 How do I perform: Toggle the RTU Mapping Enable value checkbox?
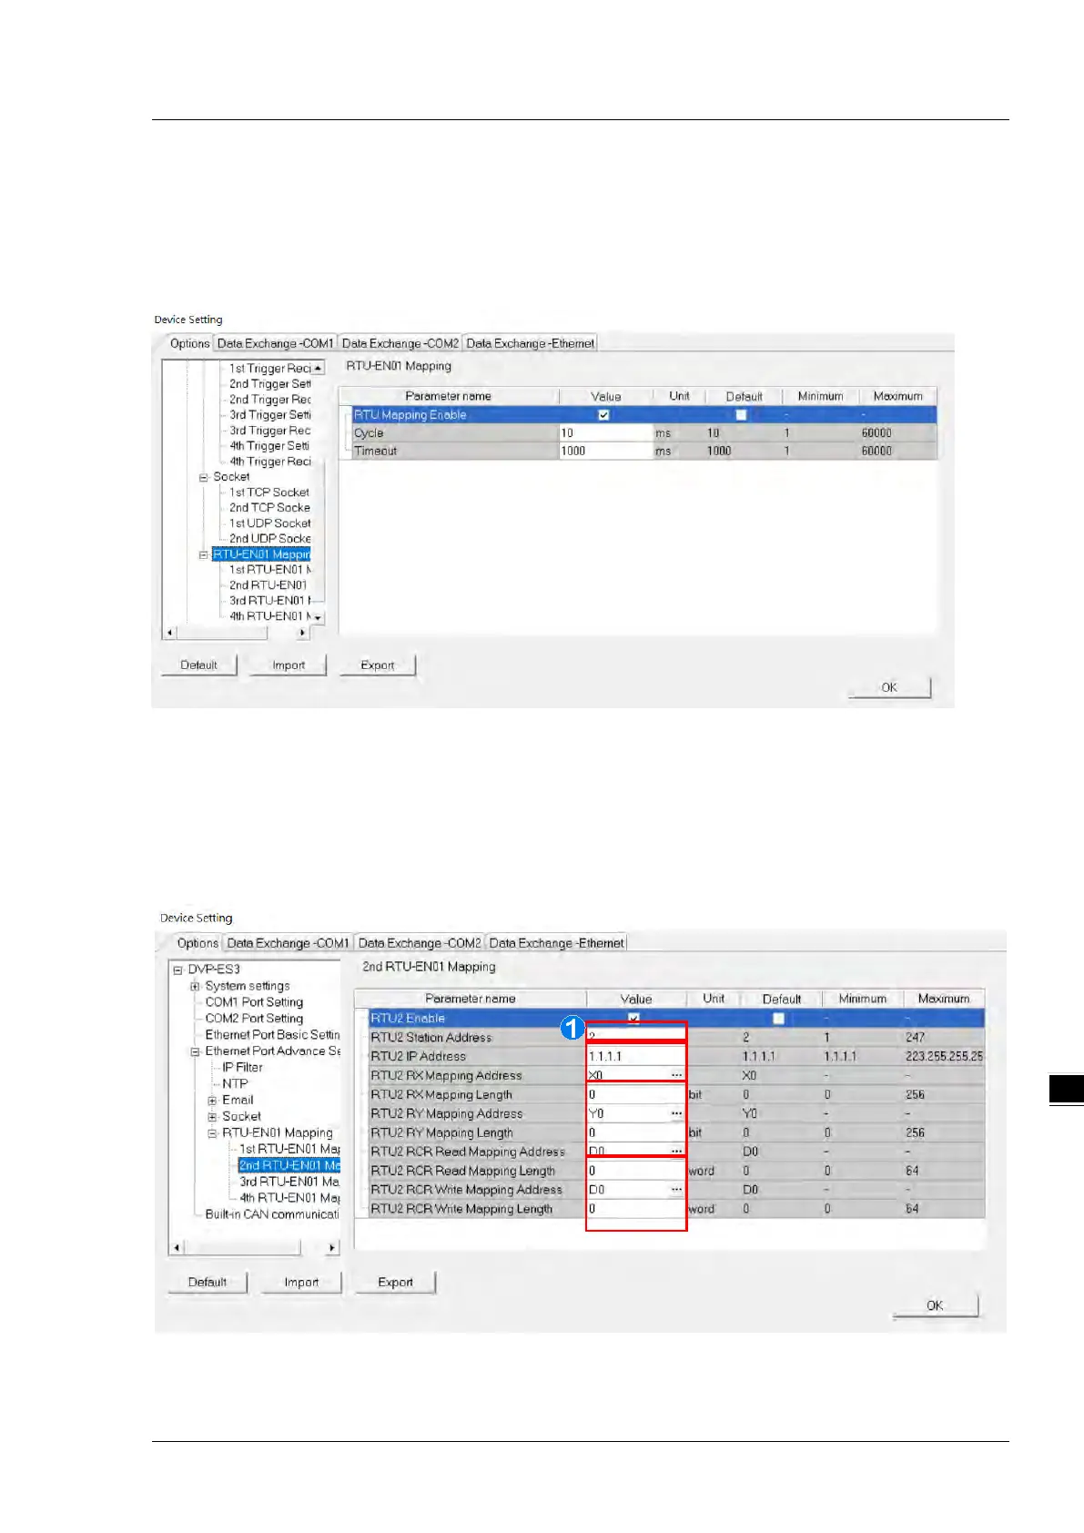pos(603,415)
